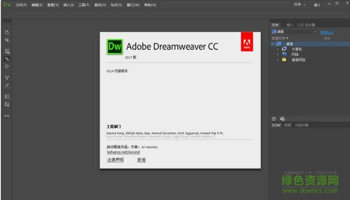This screenshot has width=350, height=200.
Task: Open the 文件(F) menu
Action: 21,5
